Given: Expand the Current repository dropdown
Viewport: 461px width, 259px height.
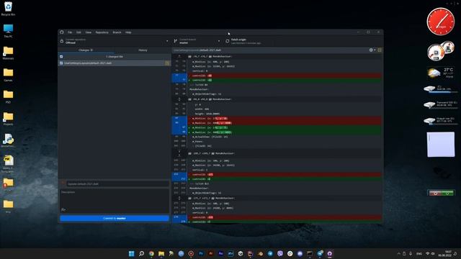Looking at the screenshot, I should 115,41.
